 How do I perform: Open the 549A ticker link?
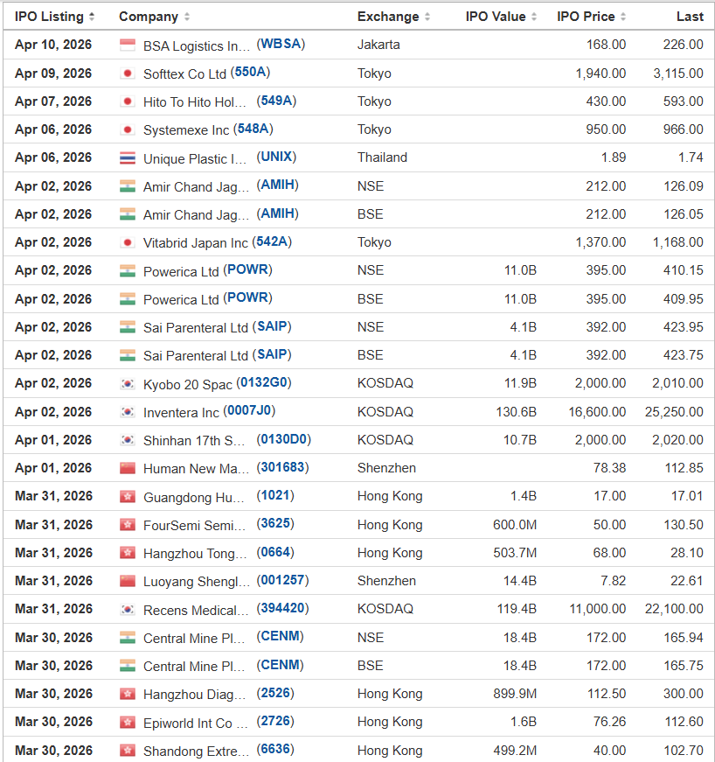point(277,101)
